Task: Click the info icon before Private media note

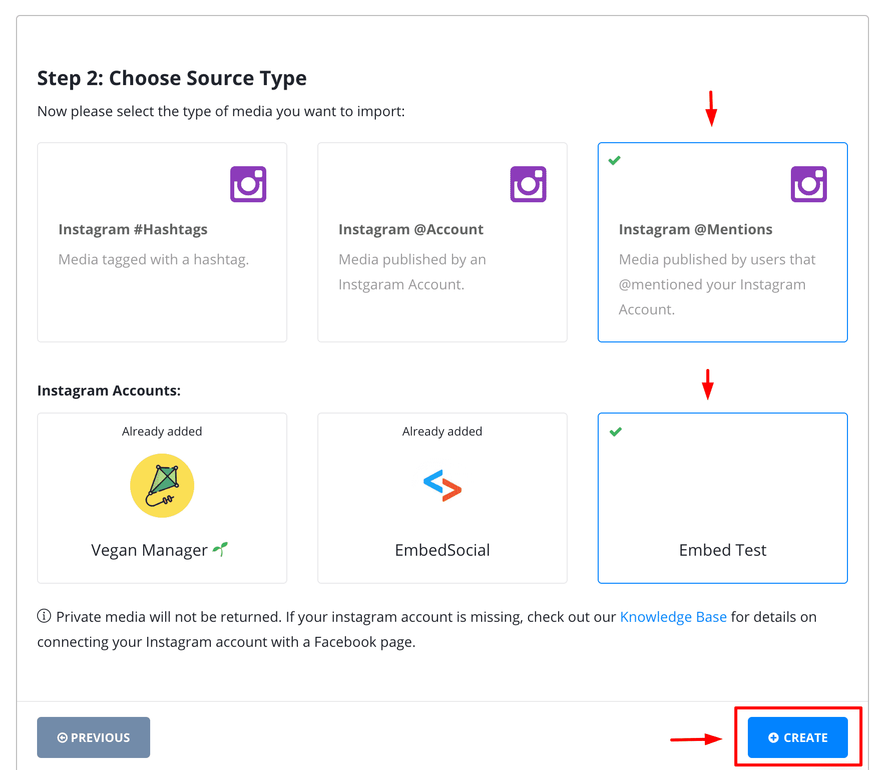Action: pyautogui.click(x=44, y=616)
